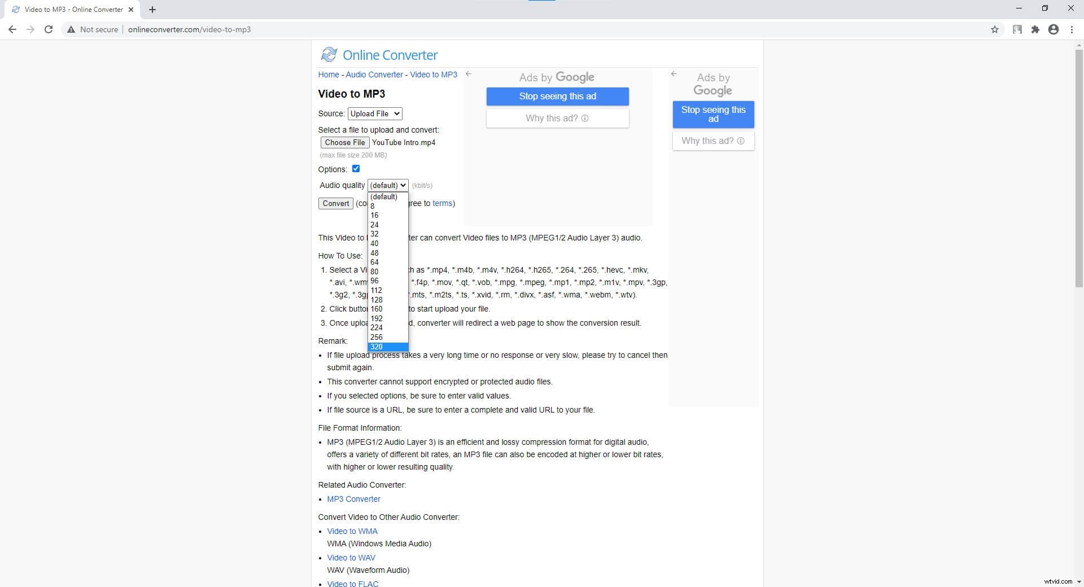Bookmark this page with the star icon
The width and height of the screenshot is (1084, 587).
pos(995,29)
